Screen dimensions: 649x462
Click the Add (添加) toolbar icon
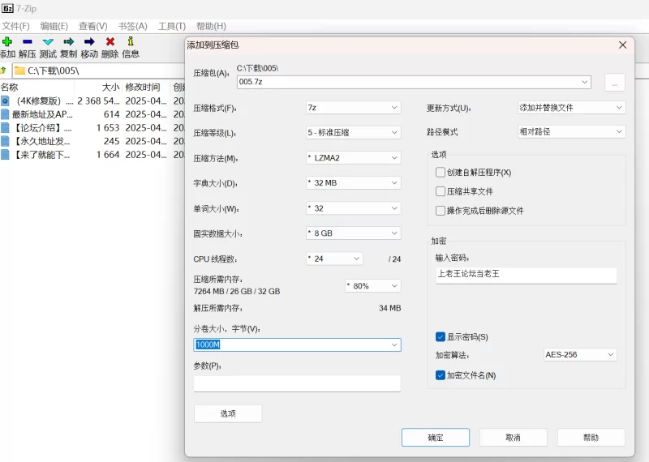(x=7, y=41)
